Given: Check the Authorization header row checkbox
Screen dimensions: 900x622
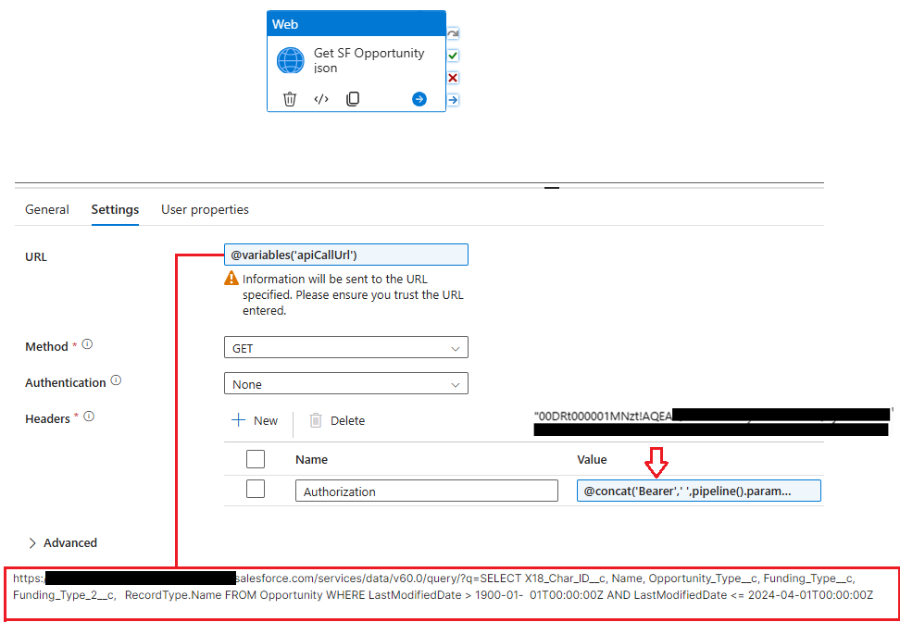Looking at the screenshot, I should click(x=256, y=490).
